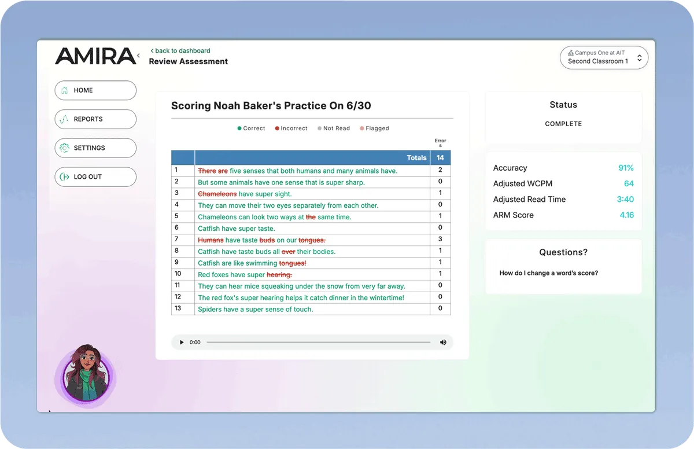This screenshot has width=694, height=449.
Task: Click the COMPLETE status text
Action: 563,124
